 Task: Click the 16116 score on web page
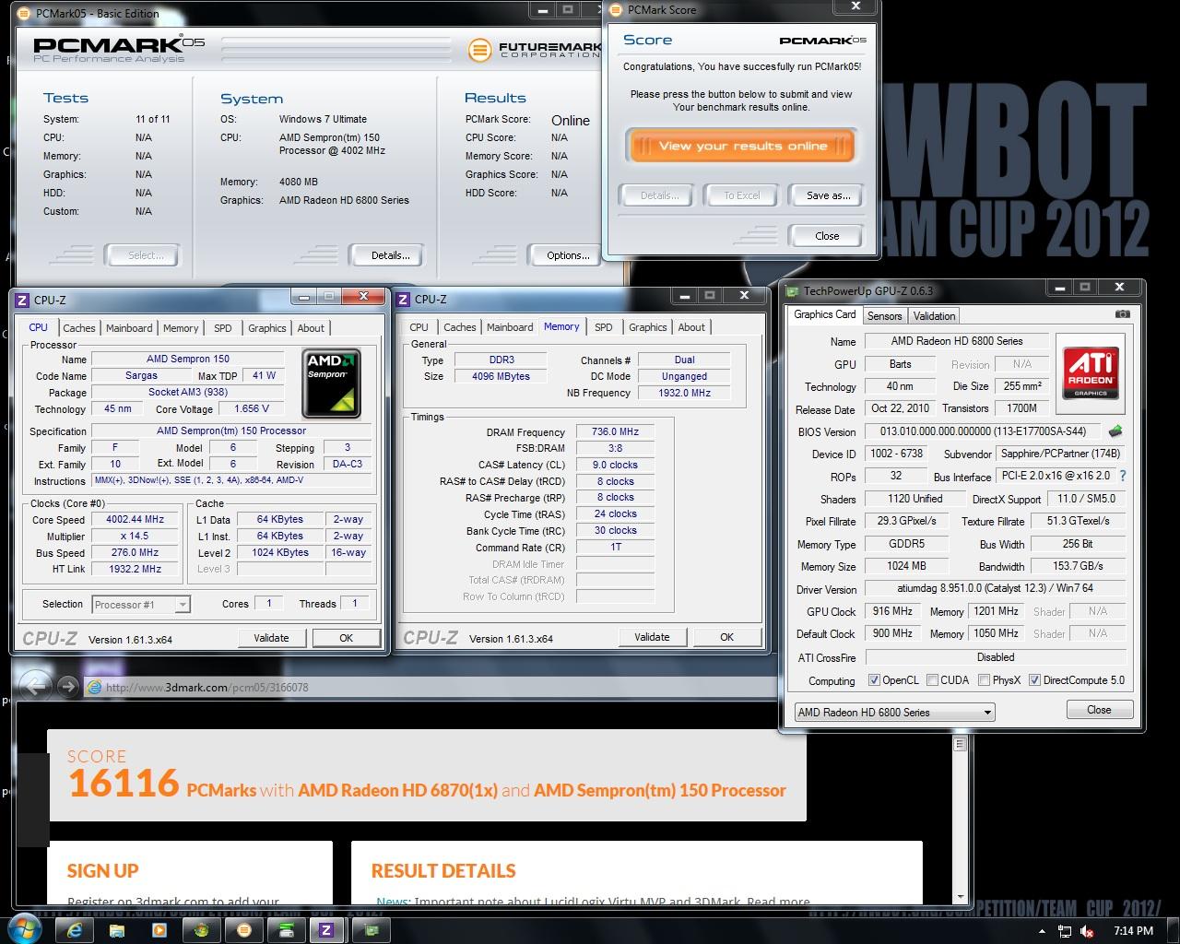point(124,784)
